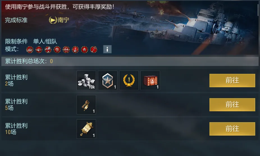Click the crossed-rockets battle mode icon
The width and height of the screenshot is (260, 156).
click(48, 49)
